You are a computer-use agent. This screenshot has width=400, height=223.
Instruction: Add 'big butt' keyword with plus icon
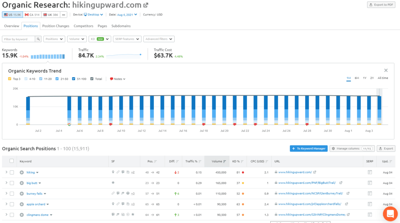[x=22, y=183]
